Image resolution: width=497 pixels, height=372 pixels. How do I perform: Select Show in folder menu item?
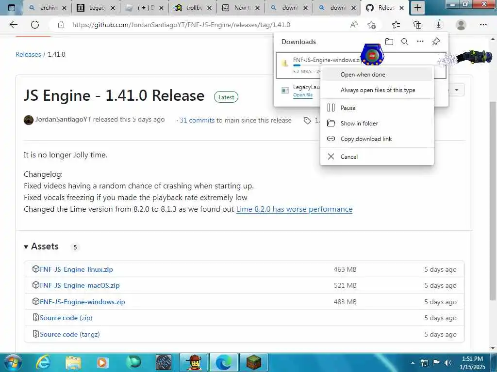[377, 123]
